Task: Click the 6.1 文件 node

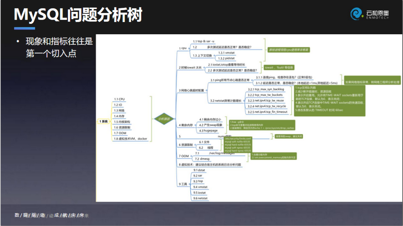Action: tap(204, 142)
